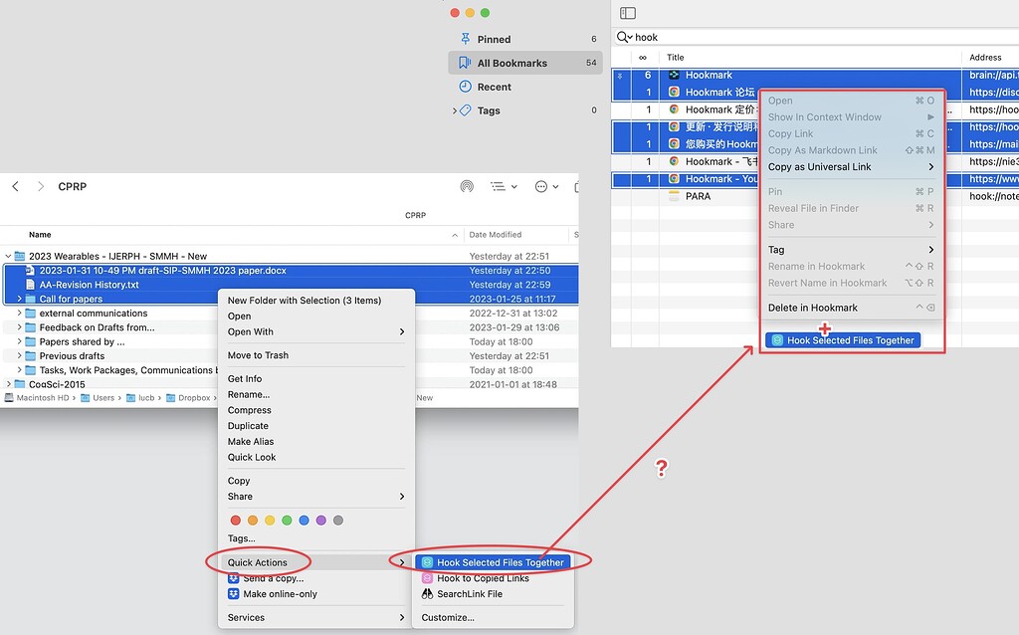
Task: Click the SearchLink File action icon
Action: coord(427,593)
